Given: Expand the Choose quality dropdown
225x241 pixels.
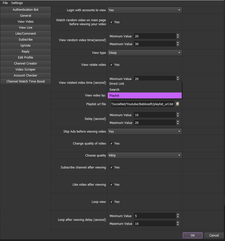Looking at the screenshot, I should click(145, 155).
